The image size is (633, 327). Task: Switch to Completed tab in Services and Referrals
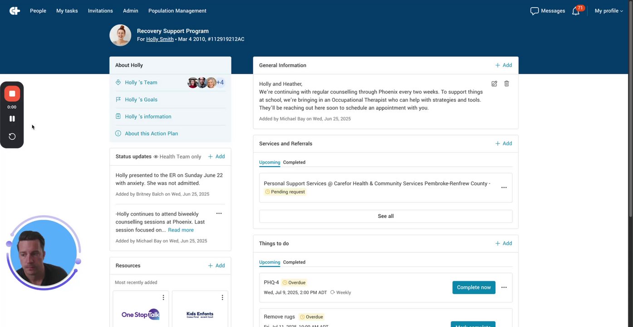[294, 162]
